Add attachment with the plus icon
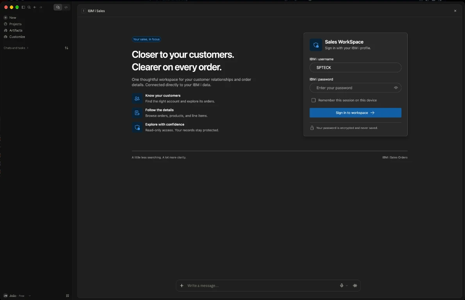Screen dimensions: 465x300 pos(182,286)
